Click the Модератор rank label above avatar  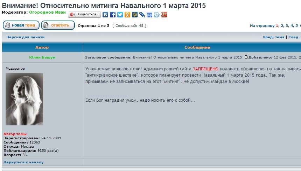[x=15, y=68]
